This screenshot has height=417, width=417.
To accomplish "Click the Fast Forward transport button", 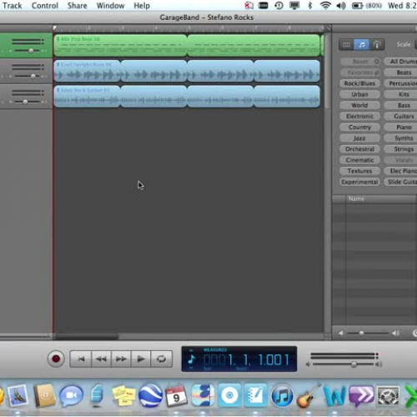I will [121, 359].
